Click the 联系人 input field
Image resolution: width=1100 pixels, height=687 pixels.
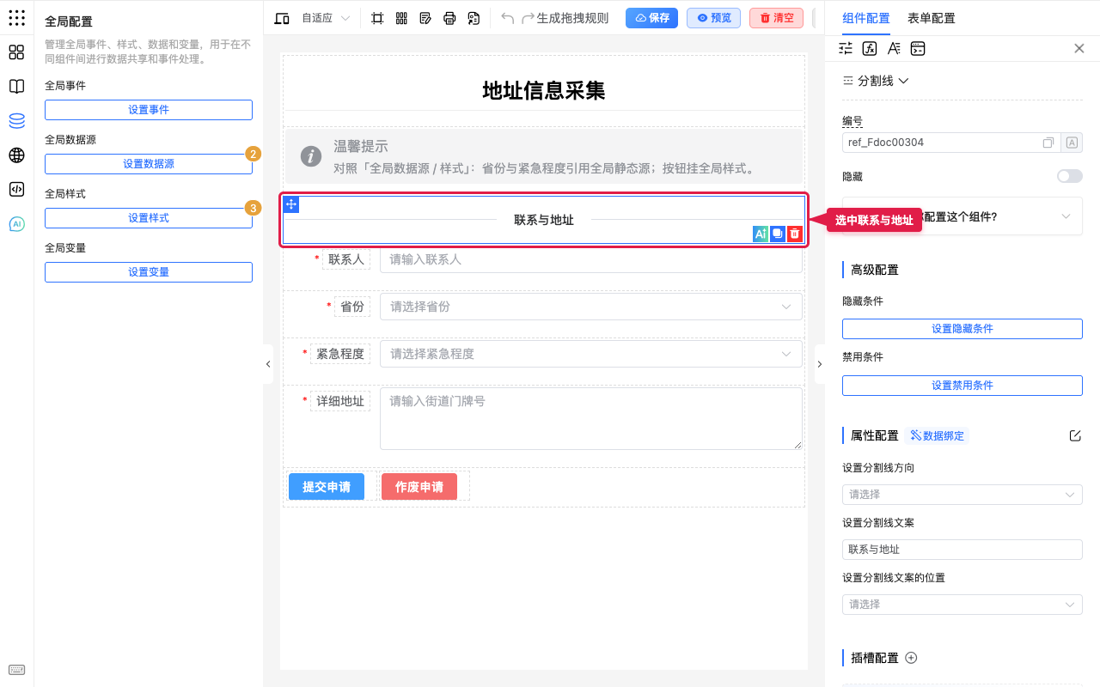[591, 259]
